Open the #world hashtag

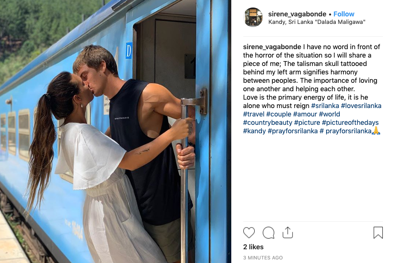click(x=329, y=114)
